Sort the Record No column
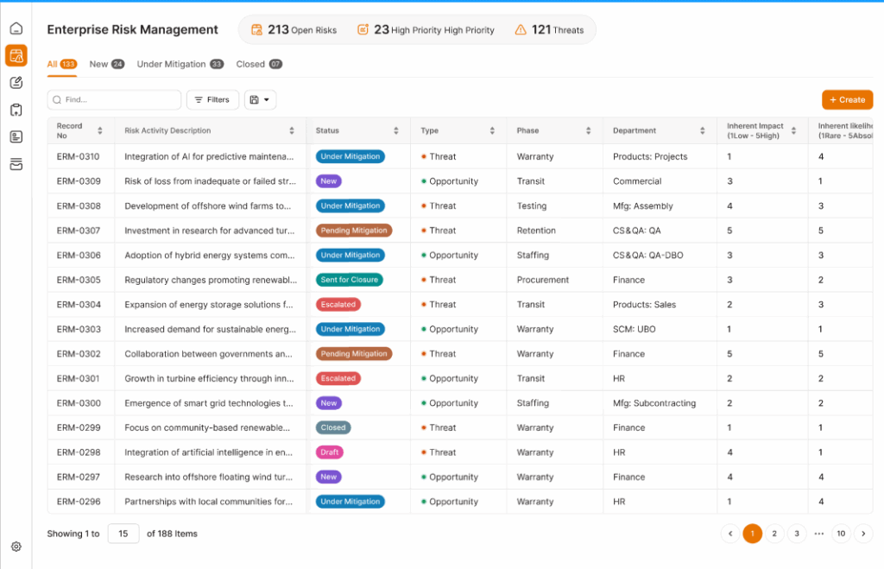 pos(100,131)
